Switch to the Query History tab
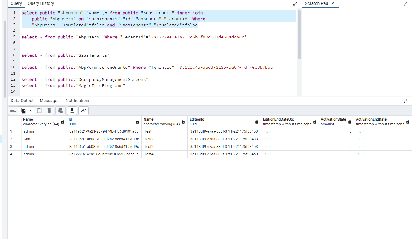Image resolution: width=412 pixels, height=239 pixels. pos(41,3)
